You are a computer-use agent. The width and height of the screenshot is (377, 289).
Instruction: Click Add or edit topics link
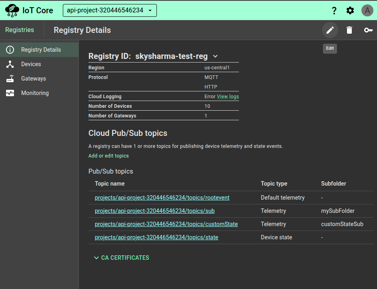click(x=108, y=156)
